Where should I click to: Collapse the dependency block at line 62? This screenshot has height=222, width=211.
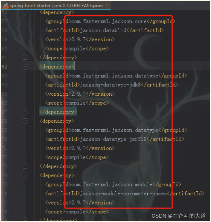click(25, 67)
